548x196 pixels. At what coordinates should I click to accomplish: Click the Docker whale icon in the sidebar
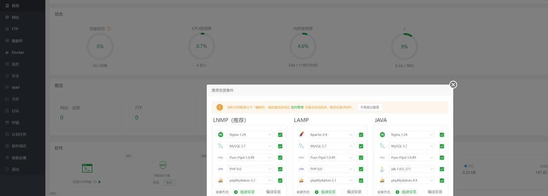coord(7,52)
